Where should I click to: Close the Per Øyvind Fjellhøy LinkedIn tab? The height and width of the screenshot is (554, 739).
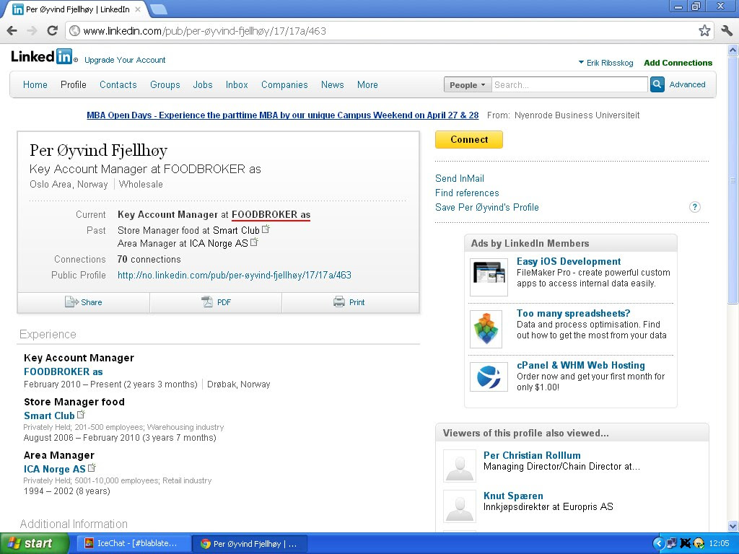tap(138, 9)
